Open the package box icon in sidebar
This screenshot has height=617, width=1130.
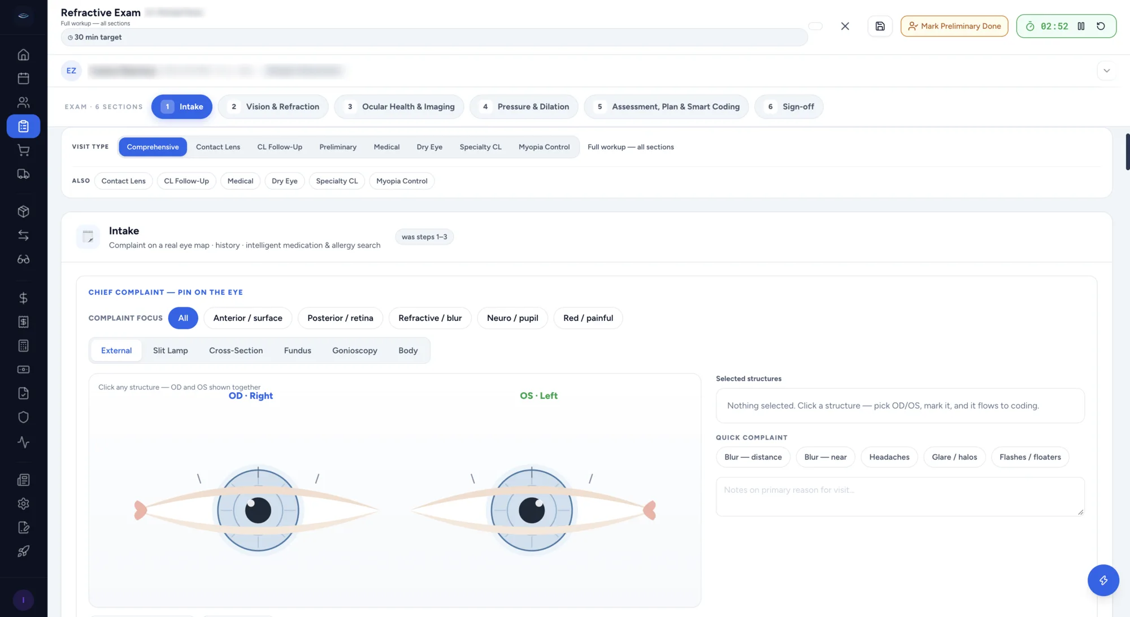(x=23, y=211)
